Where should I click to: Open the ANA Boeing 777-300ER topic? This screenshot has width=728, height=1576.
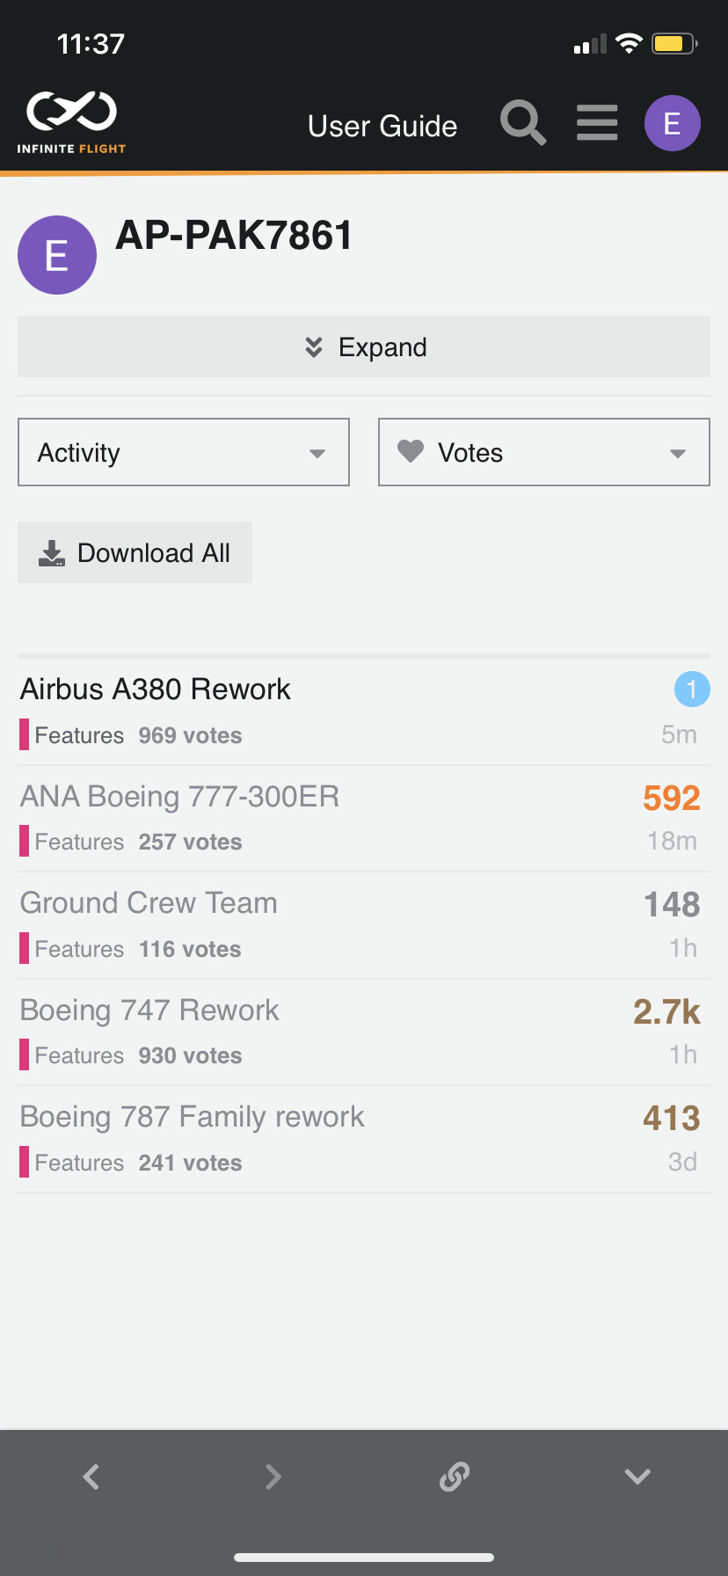[179, 797]
